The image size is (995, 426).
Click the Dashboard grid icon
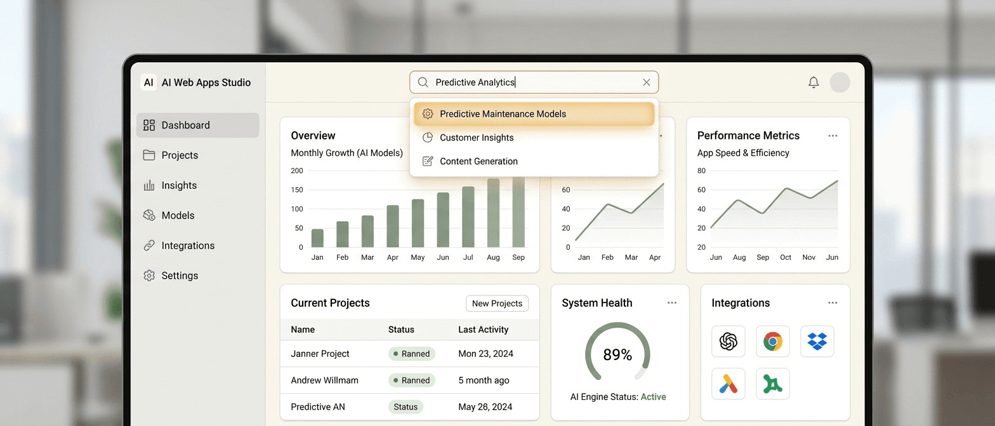tap(149, 125)
